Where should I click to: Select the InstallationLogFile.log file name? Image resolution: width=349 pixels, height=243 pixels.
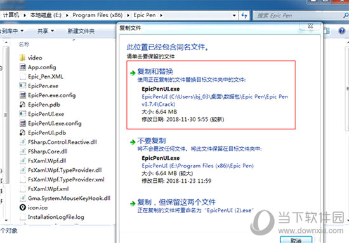coord(56,217)
